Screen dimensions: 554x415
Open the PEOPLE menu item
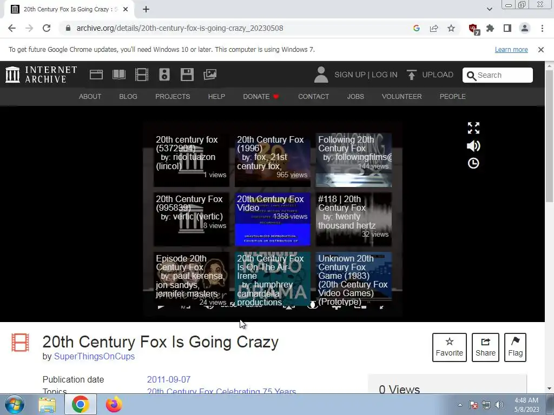(x=453, y=96)
